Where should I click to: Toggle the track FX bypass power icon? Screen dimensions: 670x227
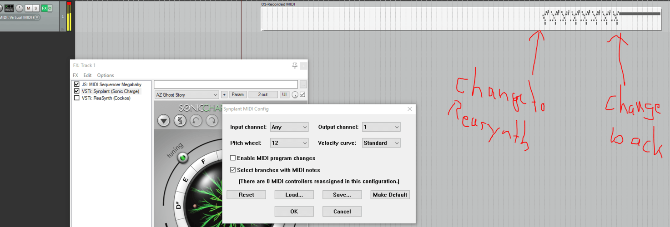coord(50,8)
